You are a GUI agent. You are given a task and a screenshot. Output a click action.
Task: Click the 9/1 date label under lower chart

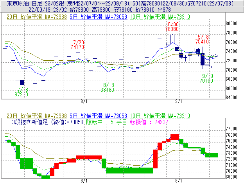[179, 181]
